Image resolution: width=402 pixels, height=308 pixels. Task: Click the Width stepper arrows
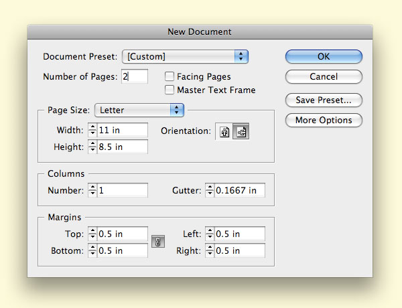(92, 130)
